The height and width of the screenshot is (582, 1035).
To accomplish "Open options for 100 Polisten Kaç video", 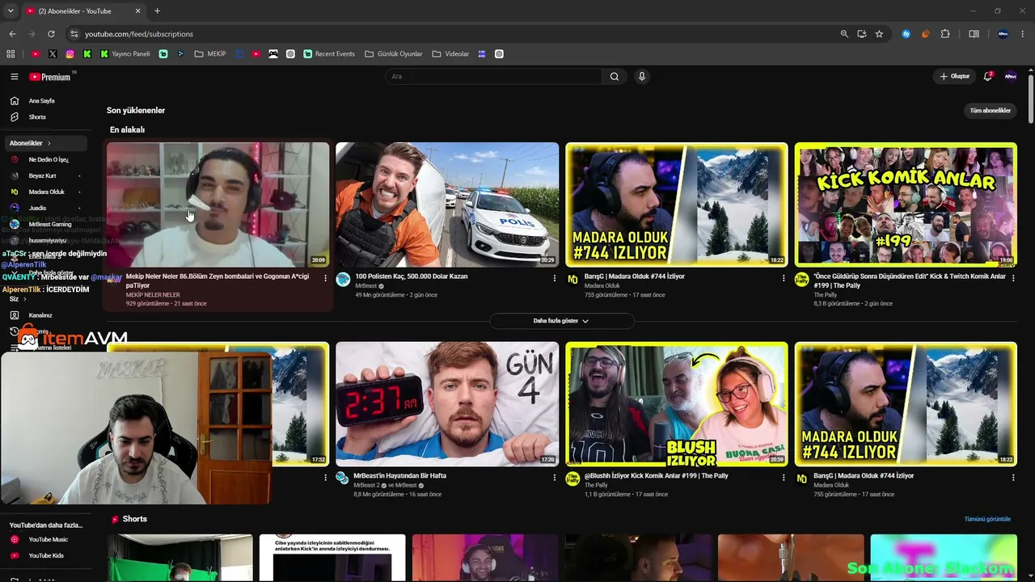I will point(555,278).
